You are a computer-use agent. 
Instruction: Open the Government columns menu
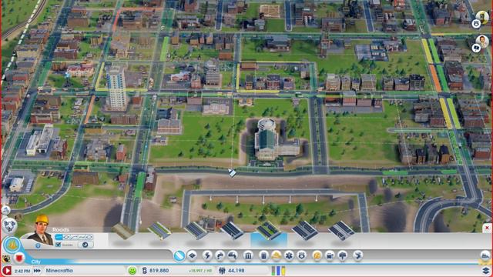coord(248,255)
